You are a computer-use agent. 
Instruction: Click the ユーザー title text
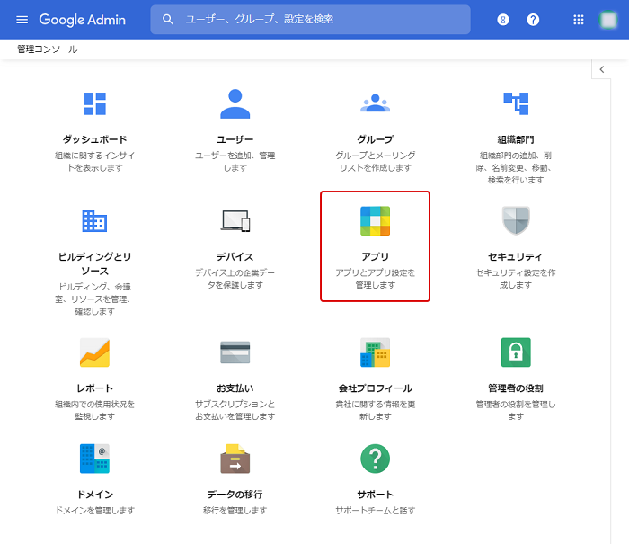pos(235,139)
